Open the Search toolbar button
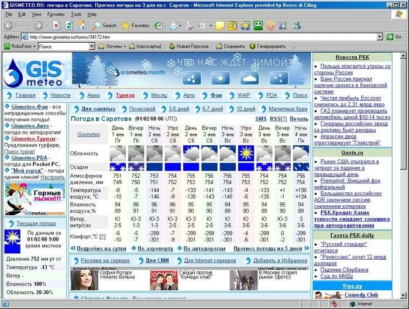Image resolution: width=409 pixels, height=309 pixels. point(104,26)
